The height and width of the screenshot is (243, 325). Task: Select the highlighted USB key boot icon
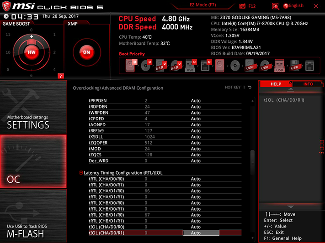pyautogui.click(x=279, y=66)
